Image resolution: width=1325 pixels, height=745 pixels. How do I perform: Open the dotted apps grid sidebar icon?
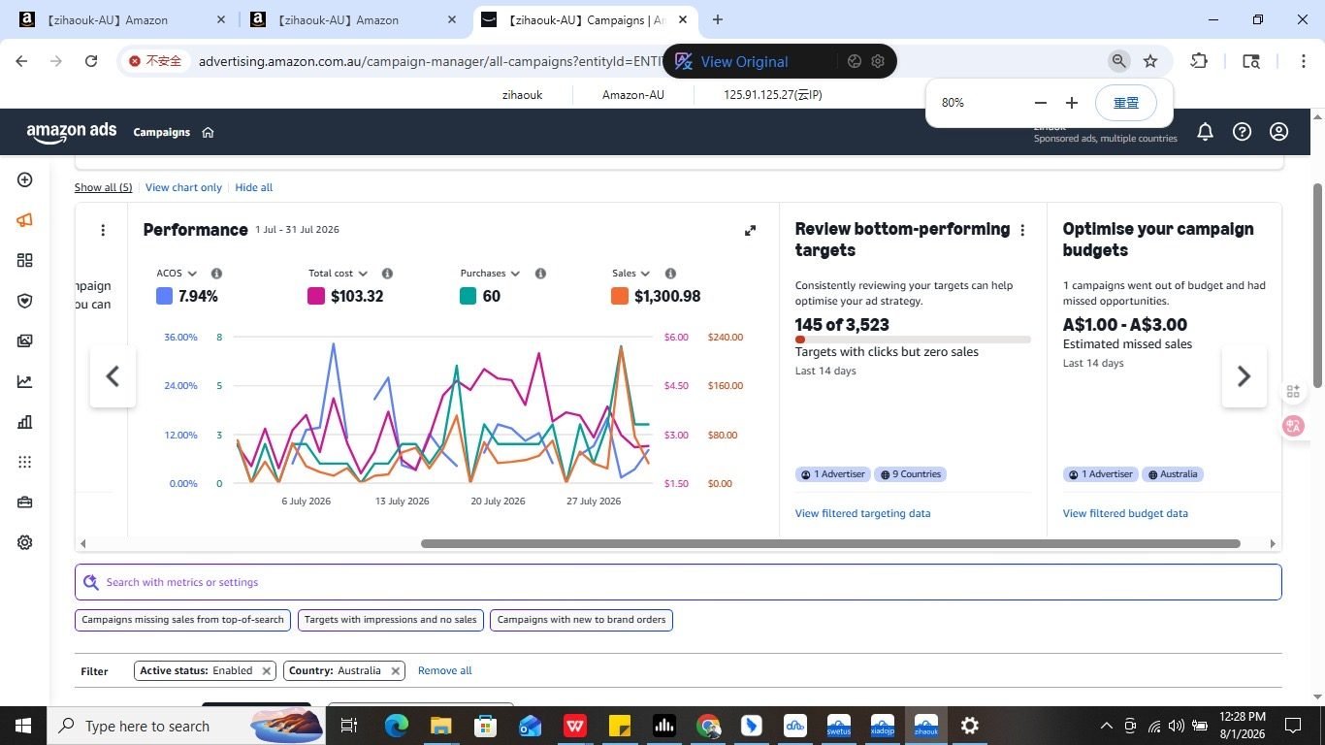(25, 462)
